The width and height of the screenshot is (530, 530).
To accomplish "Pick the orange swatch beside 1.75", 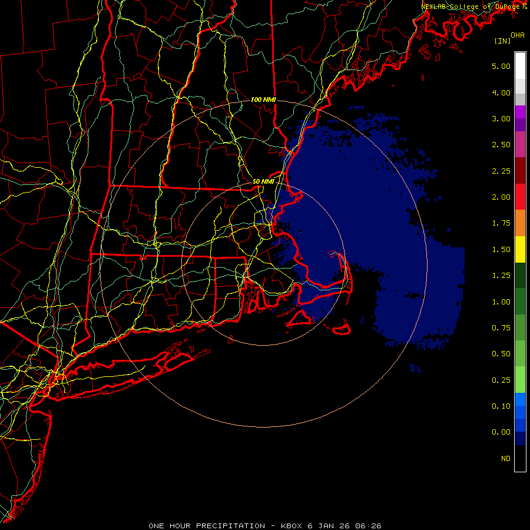I will point(520,223).
